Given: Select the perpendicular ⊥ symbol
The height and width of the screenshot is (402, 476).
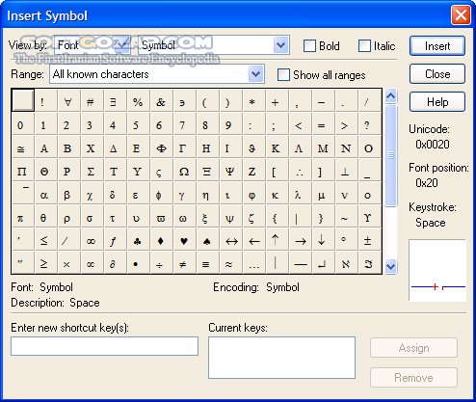Looking at the screenshot, I should click(x=347, y=170).
